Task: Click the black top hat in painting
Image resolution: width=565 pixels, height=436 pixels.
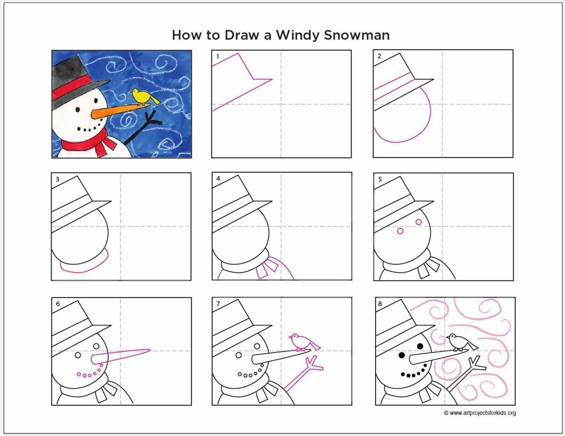Action: pyautogui.click(x=80, y=81)
